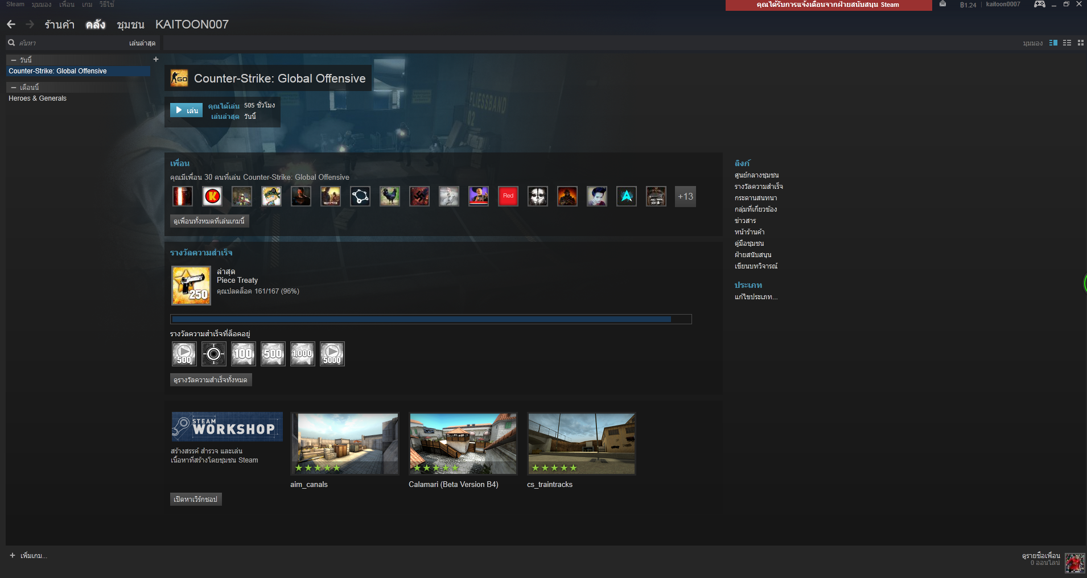
Task: View locked crosshair target achievement
Action: [214, 354]
